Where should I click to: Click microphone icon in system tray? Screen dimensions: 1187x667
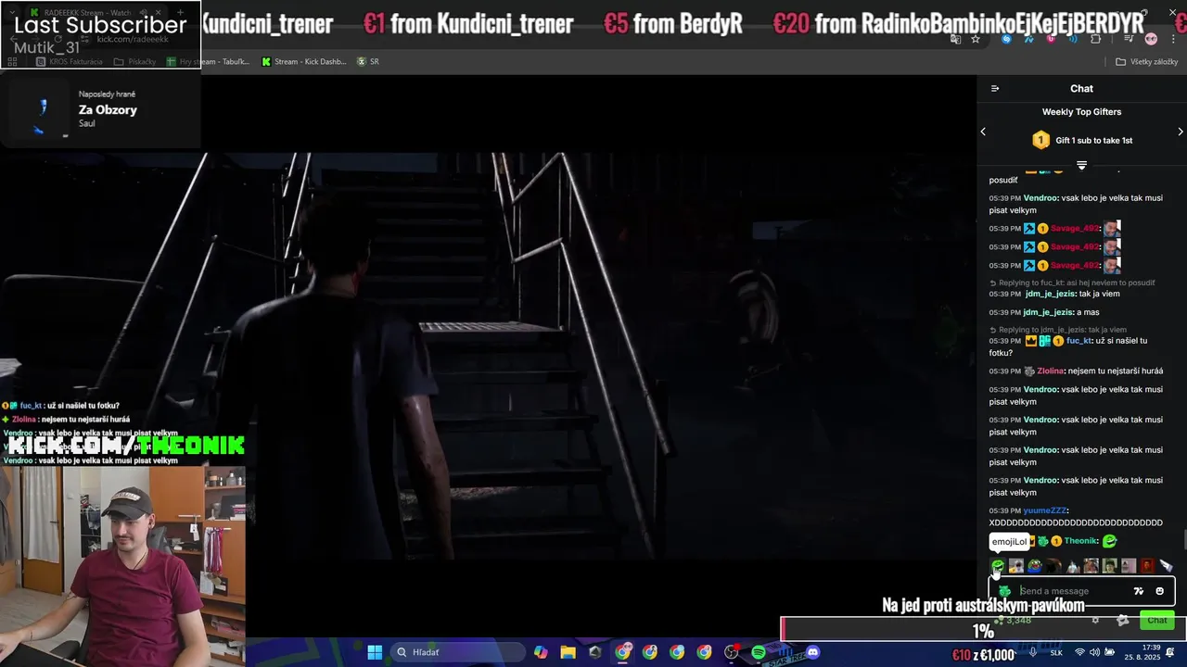[x=1033, y=652]
